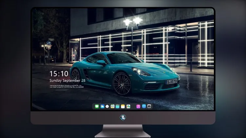Launch the pink Music app

tap(138, 107)
